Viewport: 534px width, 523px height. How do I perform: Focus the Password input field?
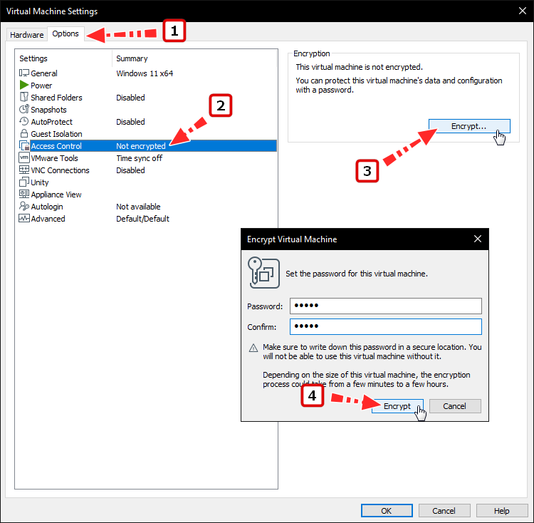tap(385, 306)
